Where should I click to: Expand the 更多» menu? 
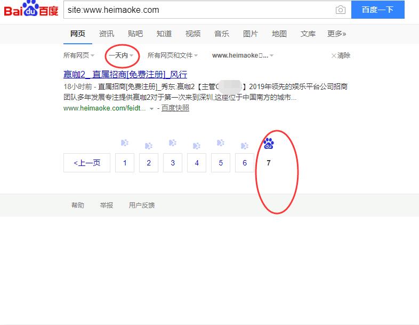pyautogui.click(x=337, y=34)
